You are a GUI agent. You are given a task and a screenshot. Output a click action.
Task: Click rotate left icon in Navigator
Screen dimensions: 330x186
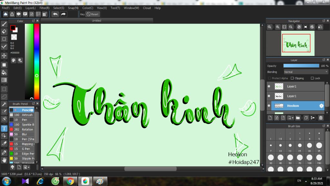[299, 27]
